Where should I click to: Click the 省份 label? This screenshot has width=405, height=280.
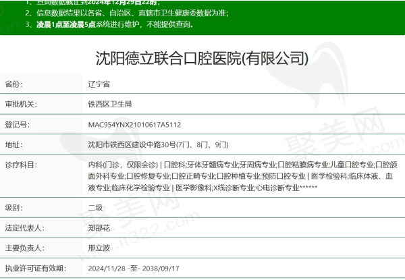coord(13,84)
